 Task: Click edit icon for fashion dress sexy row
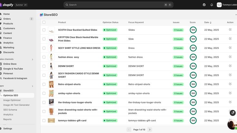click(230, 57)
